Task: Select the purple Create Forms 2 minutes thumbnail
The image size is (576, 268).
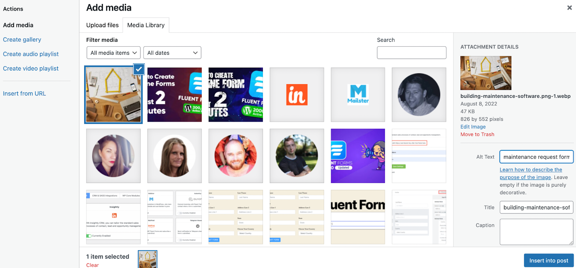Action: click(x=175, y=95)
